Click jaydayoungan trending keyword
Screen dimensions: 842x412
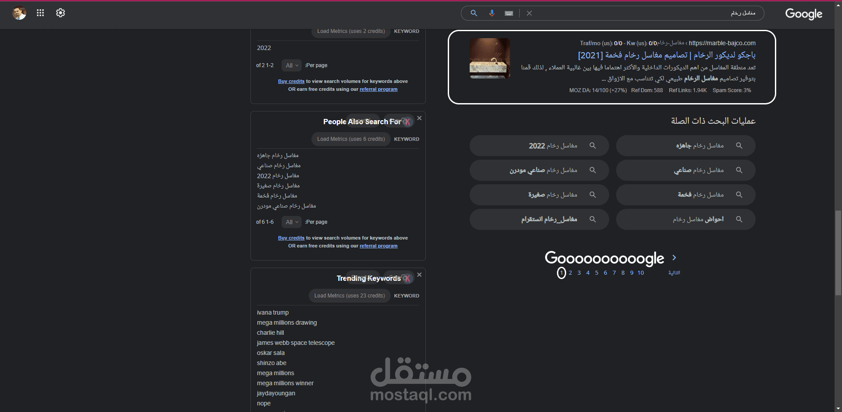pos(276,393)
